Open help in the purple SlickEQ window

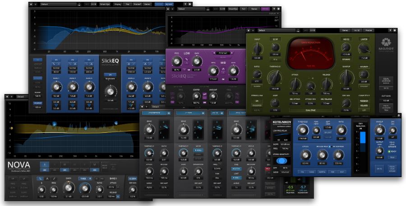[x=274, y=9]
